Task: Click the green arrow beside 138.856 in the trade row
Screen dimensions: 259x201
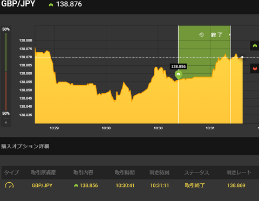Action: click(76, 185)
